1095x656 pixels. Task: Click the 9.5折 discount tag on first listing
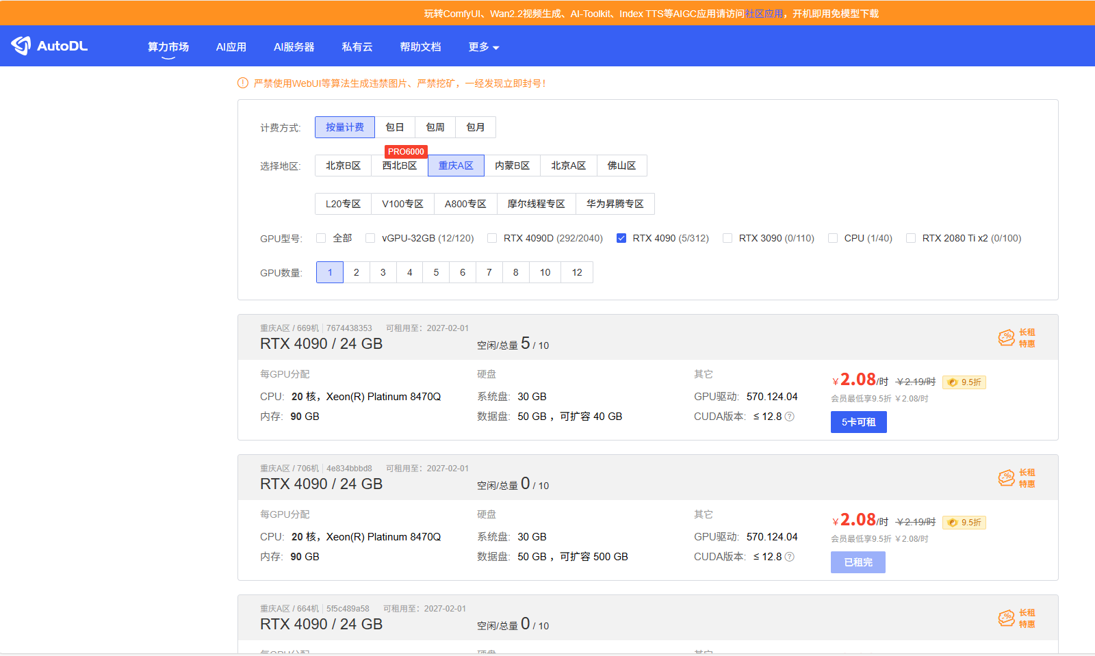click(964, 382)
